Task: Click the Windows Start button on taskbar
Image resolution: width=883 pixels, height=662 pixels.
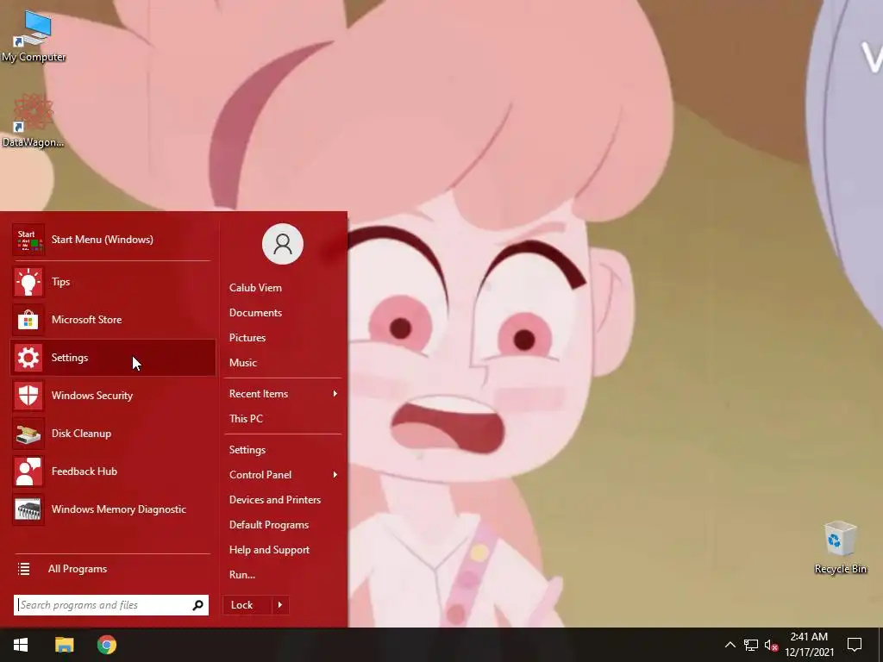Action: [21, 645]
